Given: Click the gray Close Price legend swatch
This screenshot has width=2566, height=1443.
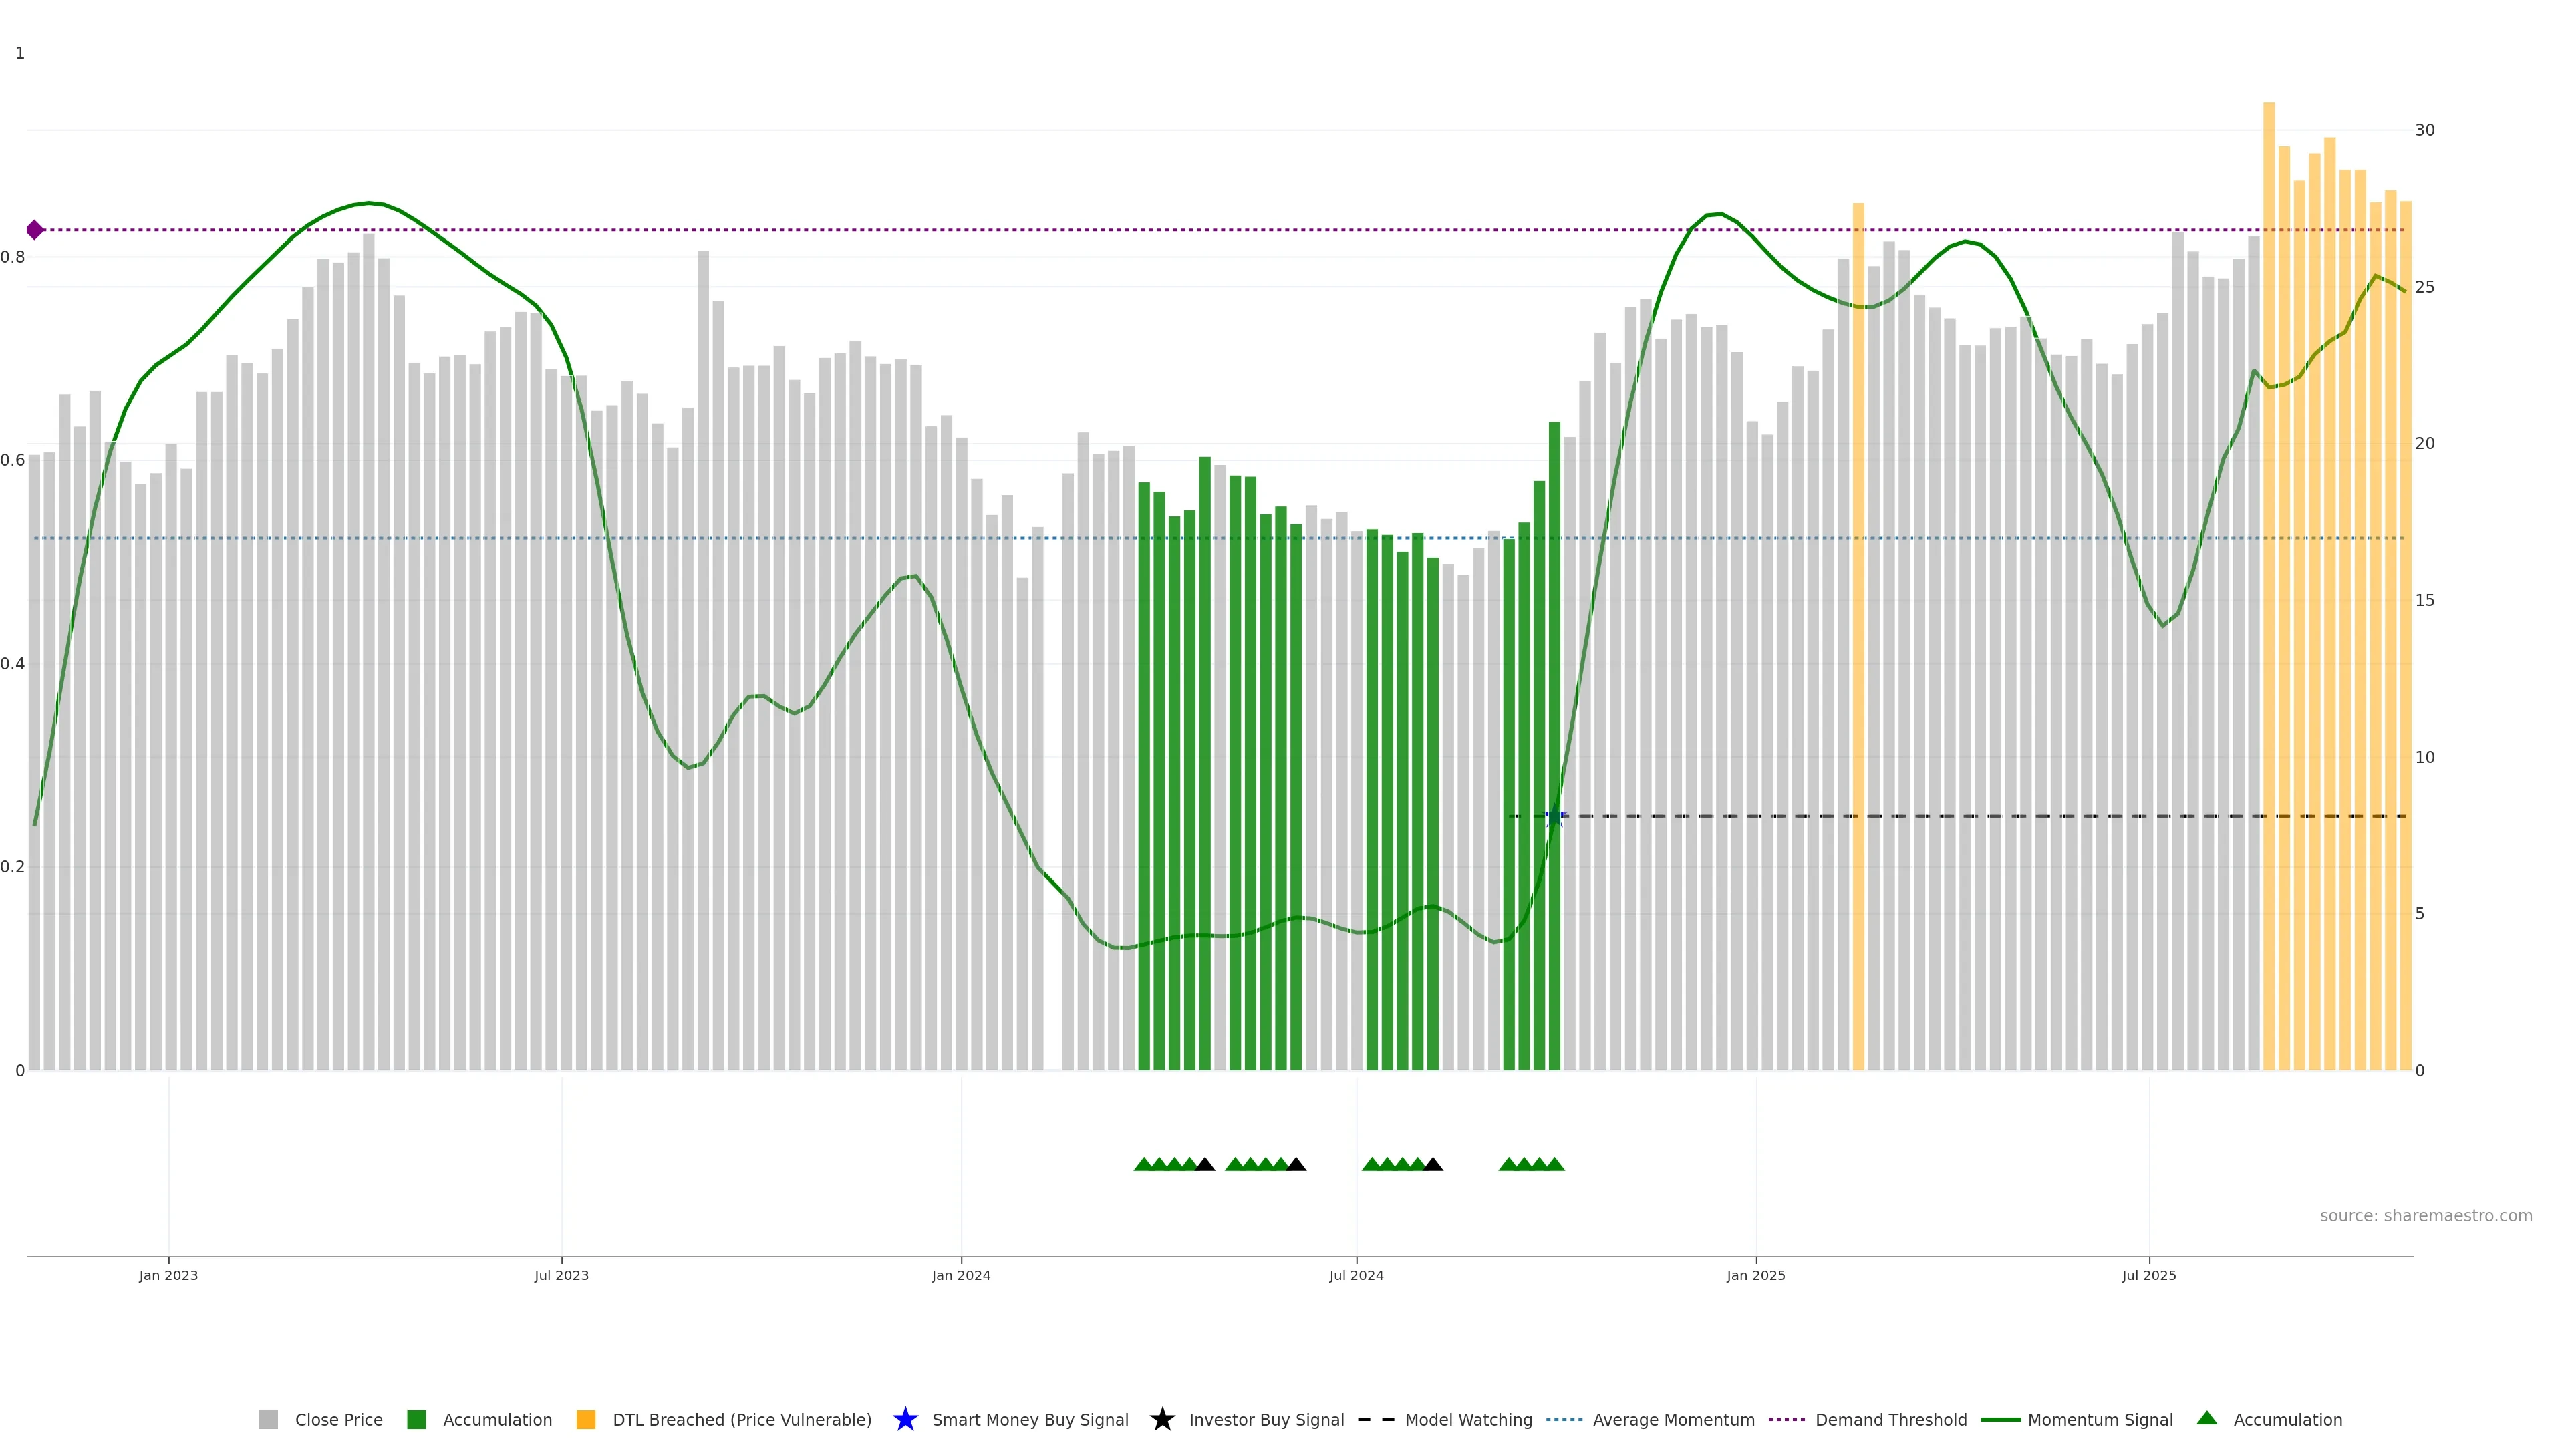Looking at the screenshot, I should (268, 1419).
